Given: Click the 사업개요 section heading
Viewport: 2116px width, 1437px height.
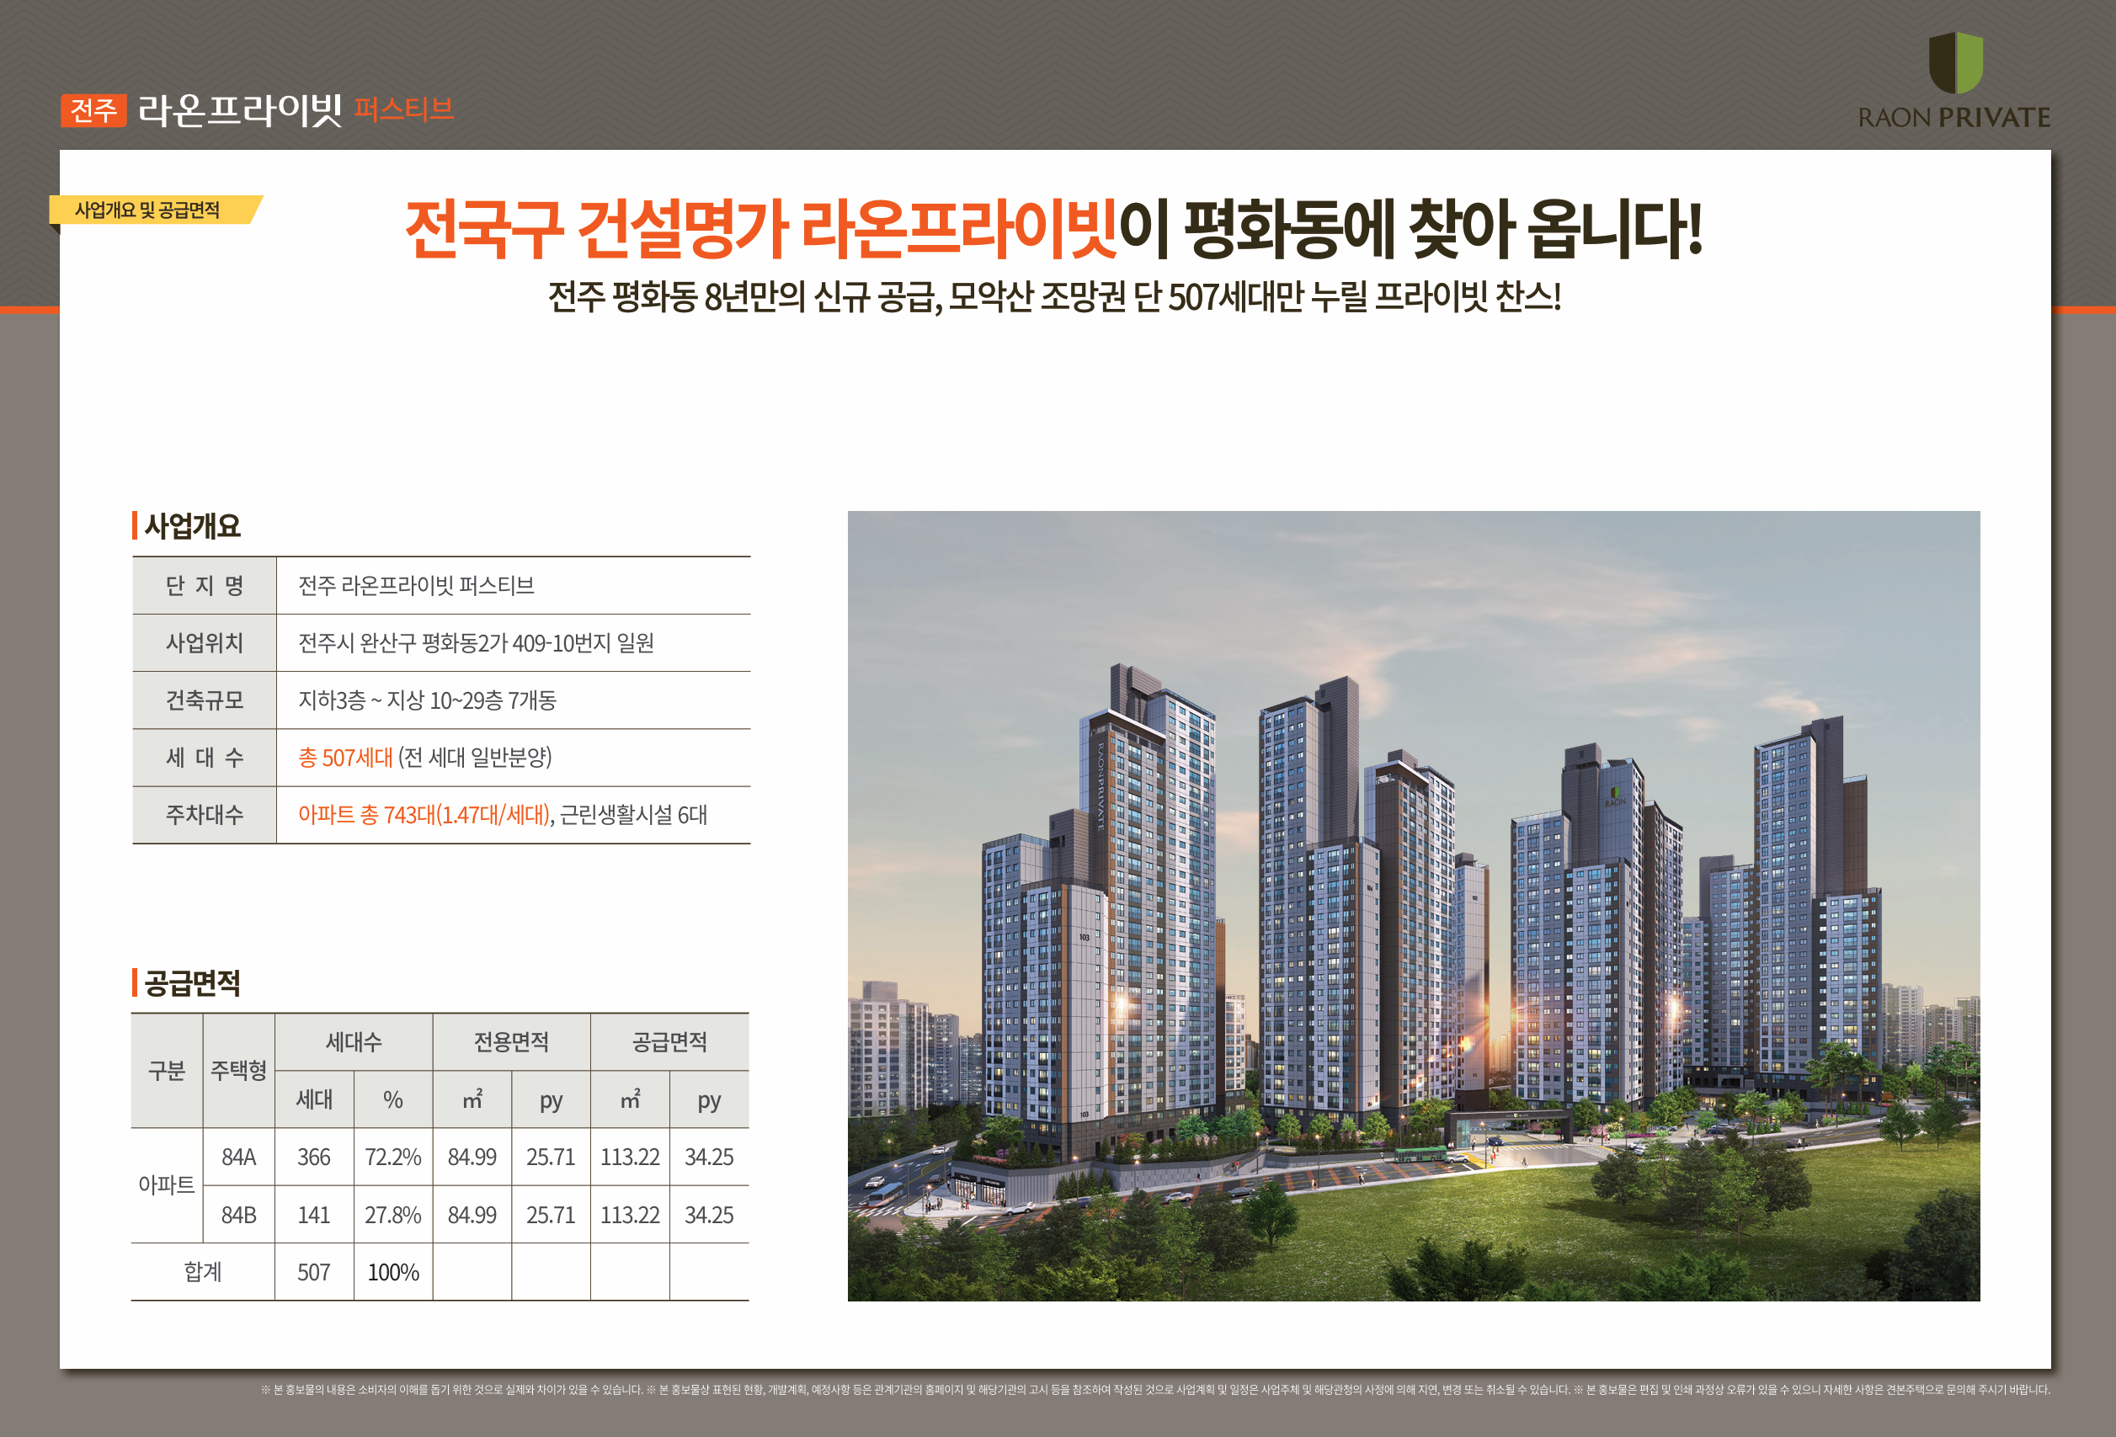Looking at the screenshot, I should 192,526.
